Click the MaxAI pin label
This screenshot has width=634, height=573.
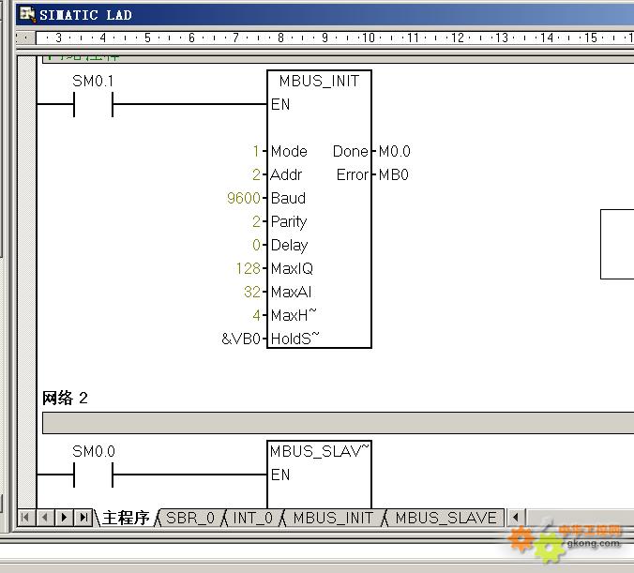pos(291,292)
